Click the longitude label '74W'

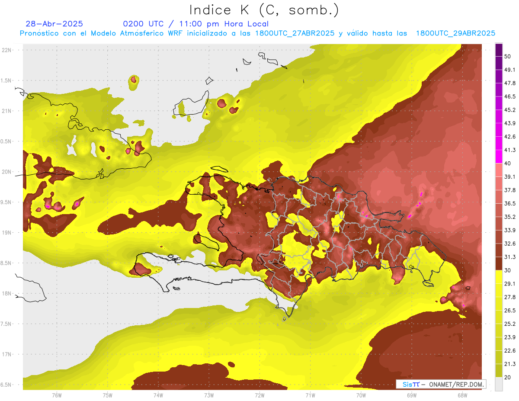pyautogui.click(x=158, y=395)
